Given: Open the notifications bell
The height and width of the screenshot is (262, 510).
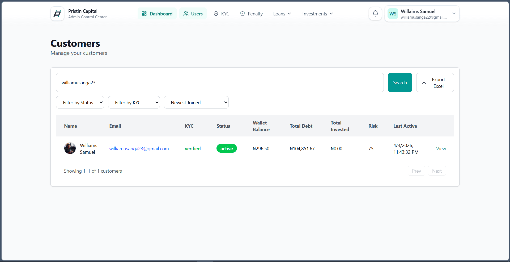Looking at the screenshot, I should pos(375,14).
